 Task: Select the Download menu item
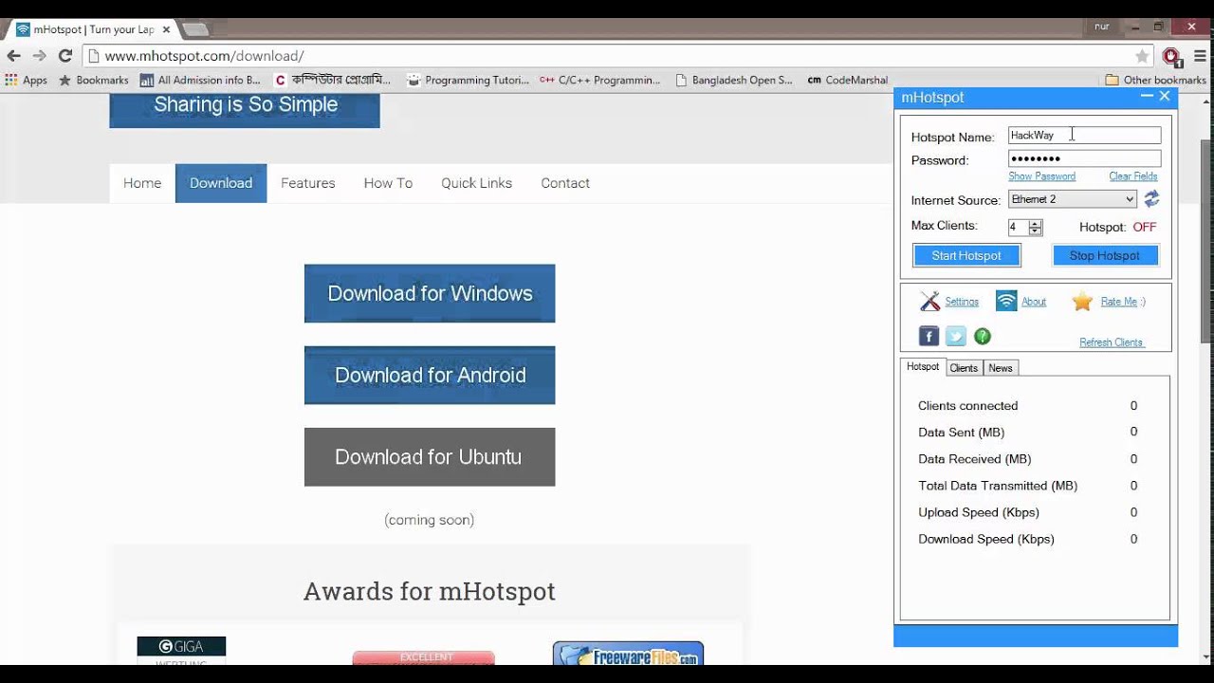point(221,183)
